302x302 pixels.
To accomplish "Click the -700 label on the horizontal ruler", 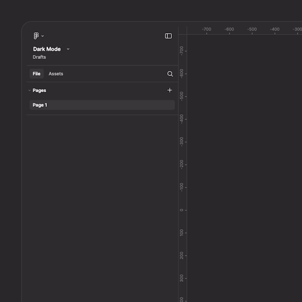I will [x=206, y=29].
